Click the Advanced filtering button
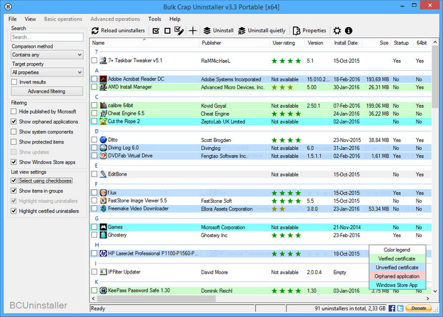The height and width of the screenshot is (317, 443). (x=46, y=91)
